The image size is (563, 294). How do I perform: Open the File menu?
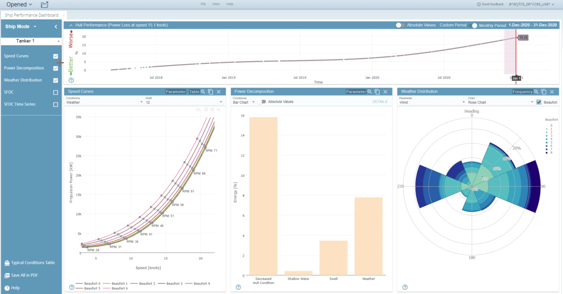coord(202,4)
